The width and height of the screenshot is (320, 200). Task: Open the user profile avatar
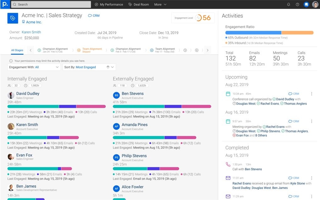(x=315, y=4)
